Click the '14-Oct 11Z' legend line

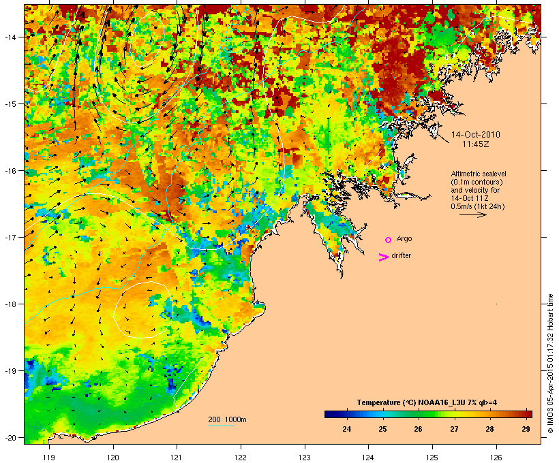(470, 198)
